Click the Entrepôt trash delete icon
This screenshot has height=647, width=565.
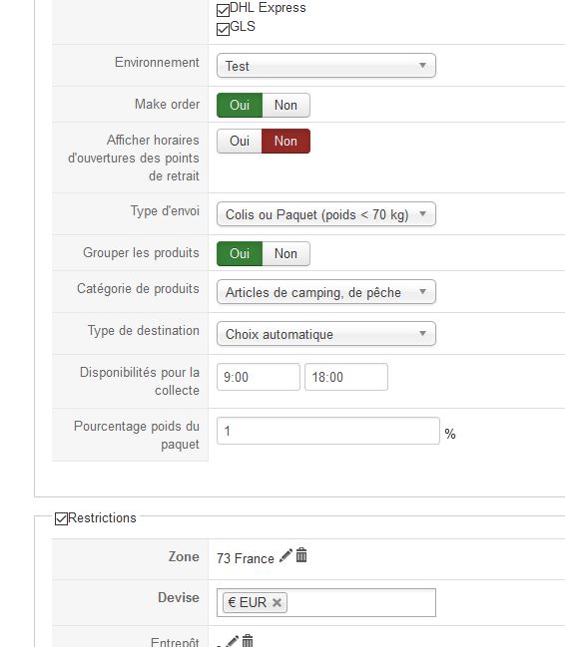(x=248, y=641)
